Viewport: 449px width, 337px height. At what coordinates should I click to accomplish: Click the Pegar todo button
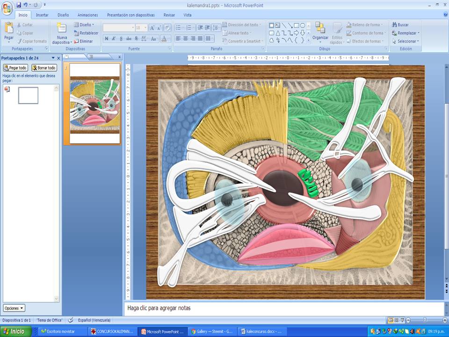pos(15,68)
